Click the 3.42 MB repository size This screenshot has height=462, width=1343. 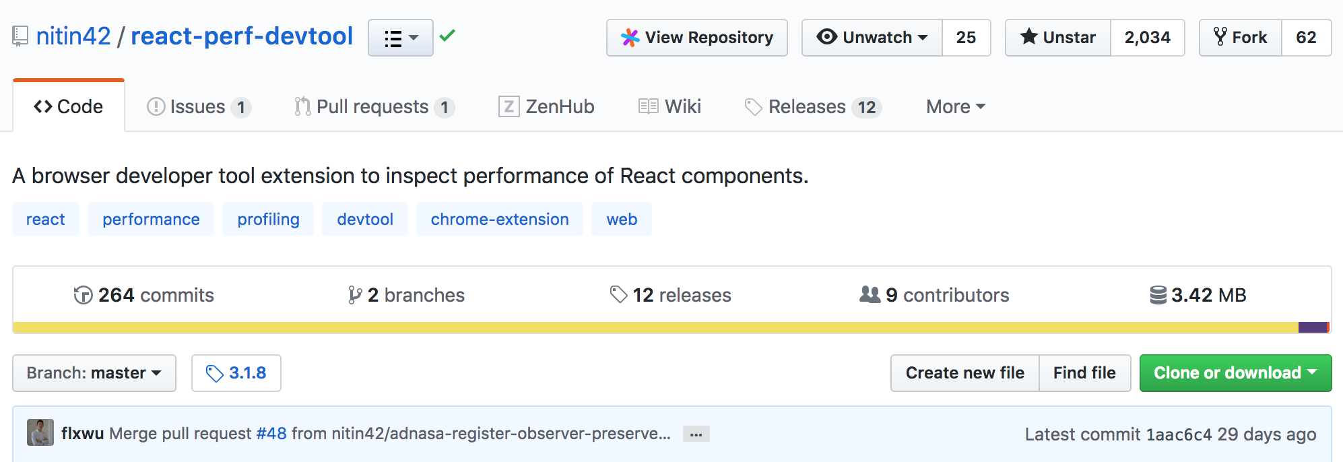pyautogui.click(x=1198, y=295)
